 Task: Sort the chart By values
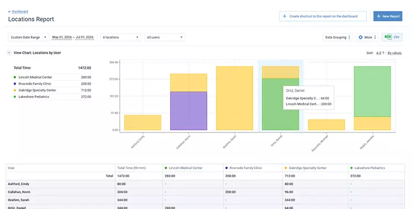[395, 53]
